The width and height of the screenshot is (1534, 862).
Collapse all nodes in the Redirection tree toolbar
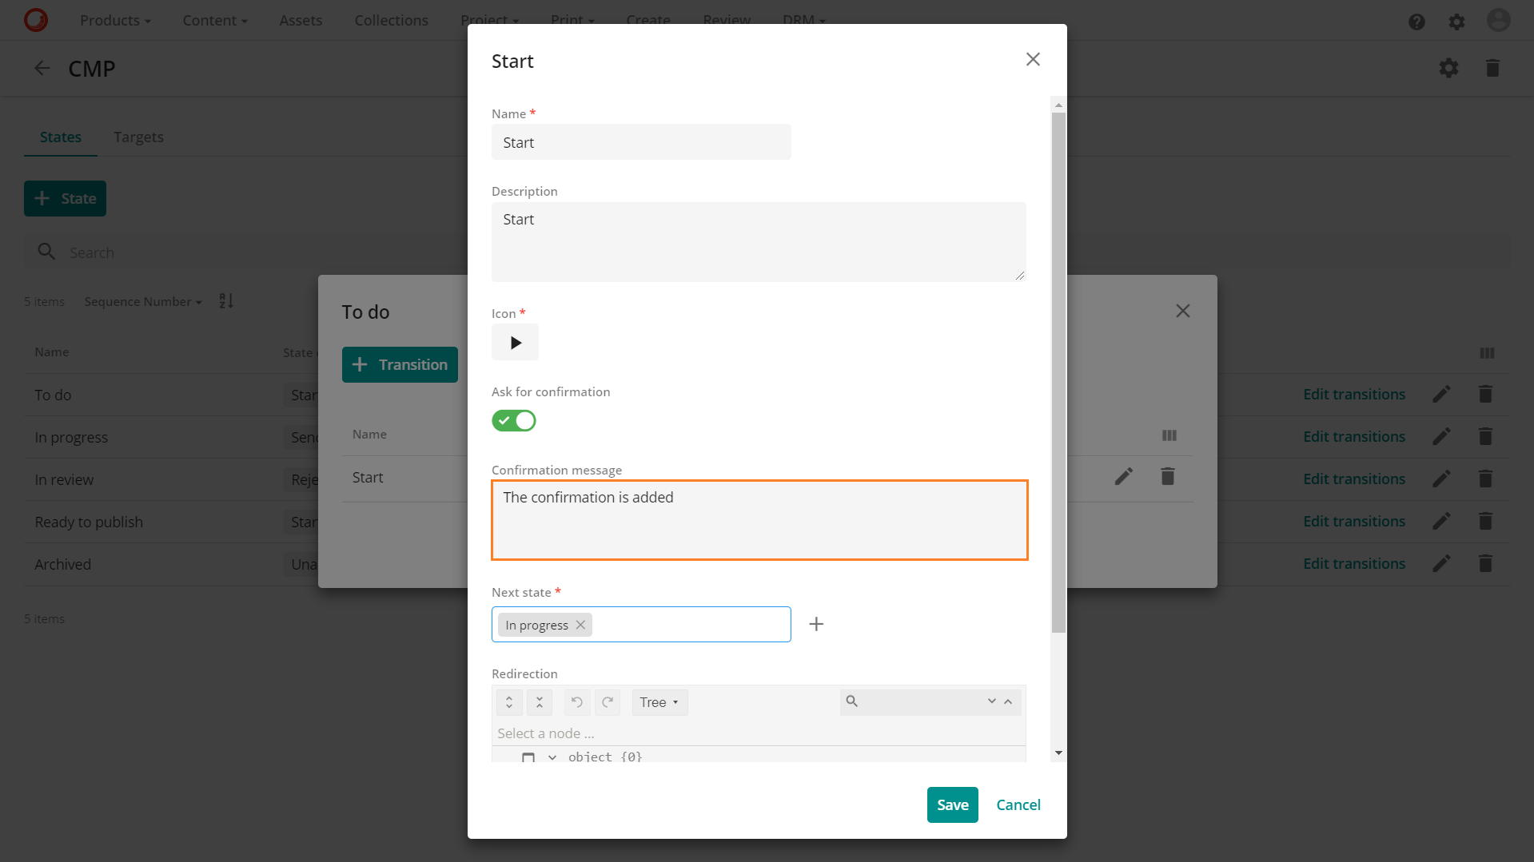[x=540, y=702]
